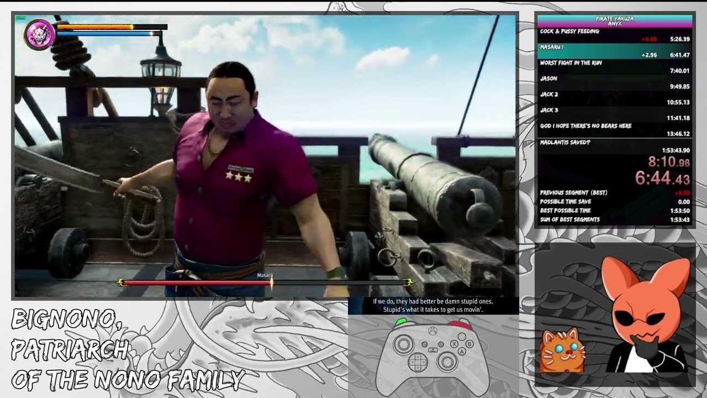The height and width of the screenshot is (398, 707).
Task: Click the blue player heat gauge
Action: pyautogui.click(x=105, y=34)
